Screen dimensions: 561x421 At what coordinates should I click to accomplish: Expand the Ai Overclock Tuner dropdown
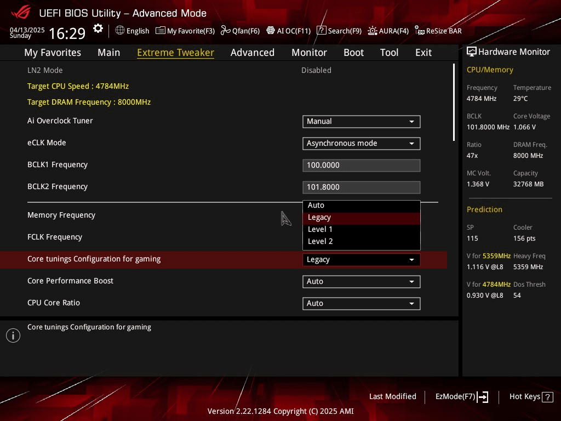[x=362, y=121]
